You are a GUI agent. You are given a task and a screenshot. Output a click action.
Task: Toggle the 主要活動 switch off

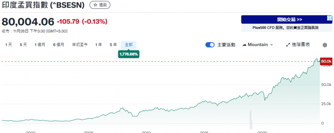210,45
